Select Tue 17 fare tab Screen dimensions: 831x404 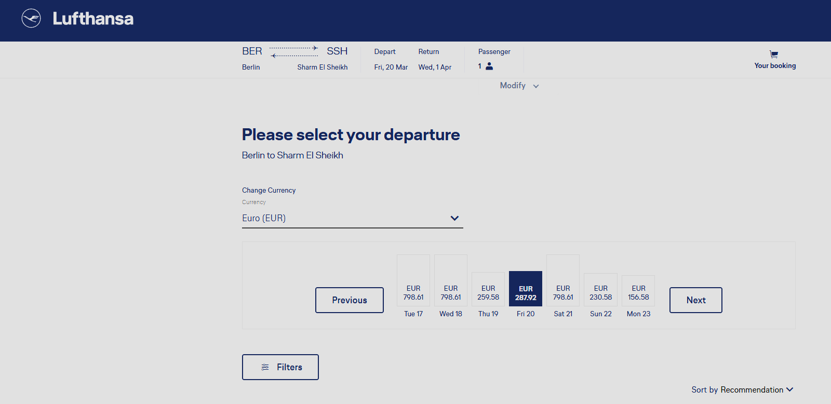413,292
